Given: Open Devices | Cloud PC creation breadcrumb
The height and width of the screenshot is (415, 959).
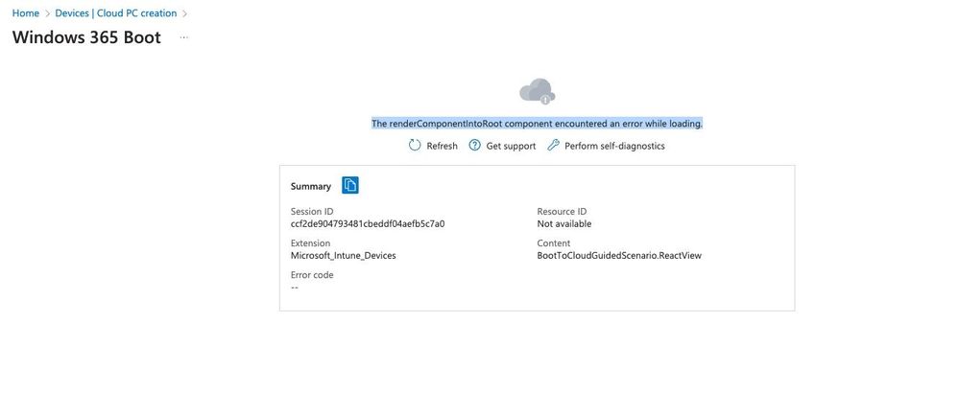Looking at the screenshot, I should click(115, 12).
